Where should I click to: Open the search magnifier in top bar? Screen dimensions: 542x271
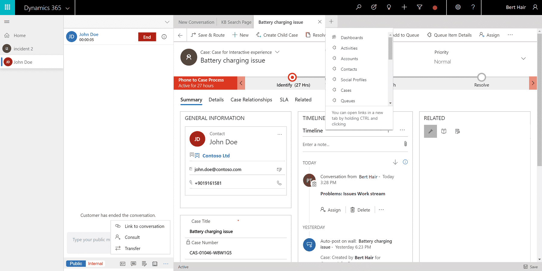(x=358, y=7)
